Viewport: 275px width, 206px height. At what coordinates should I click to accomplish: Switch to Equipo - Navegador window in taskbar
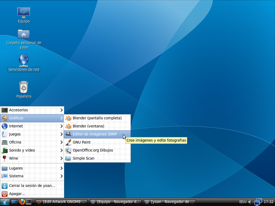click(115, 202)
